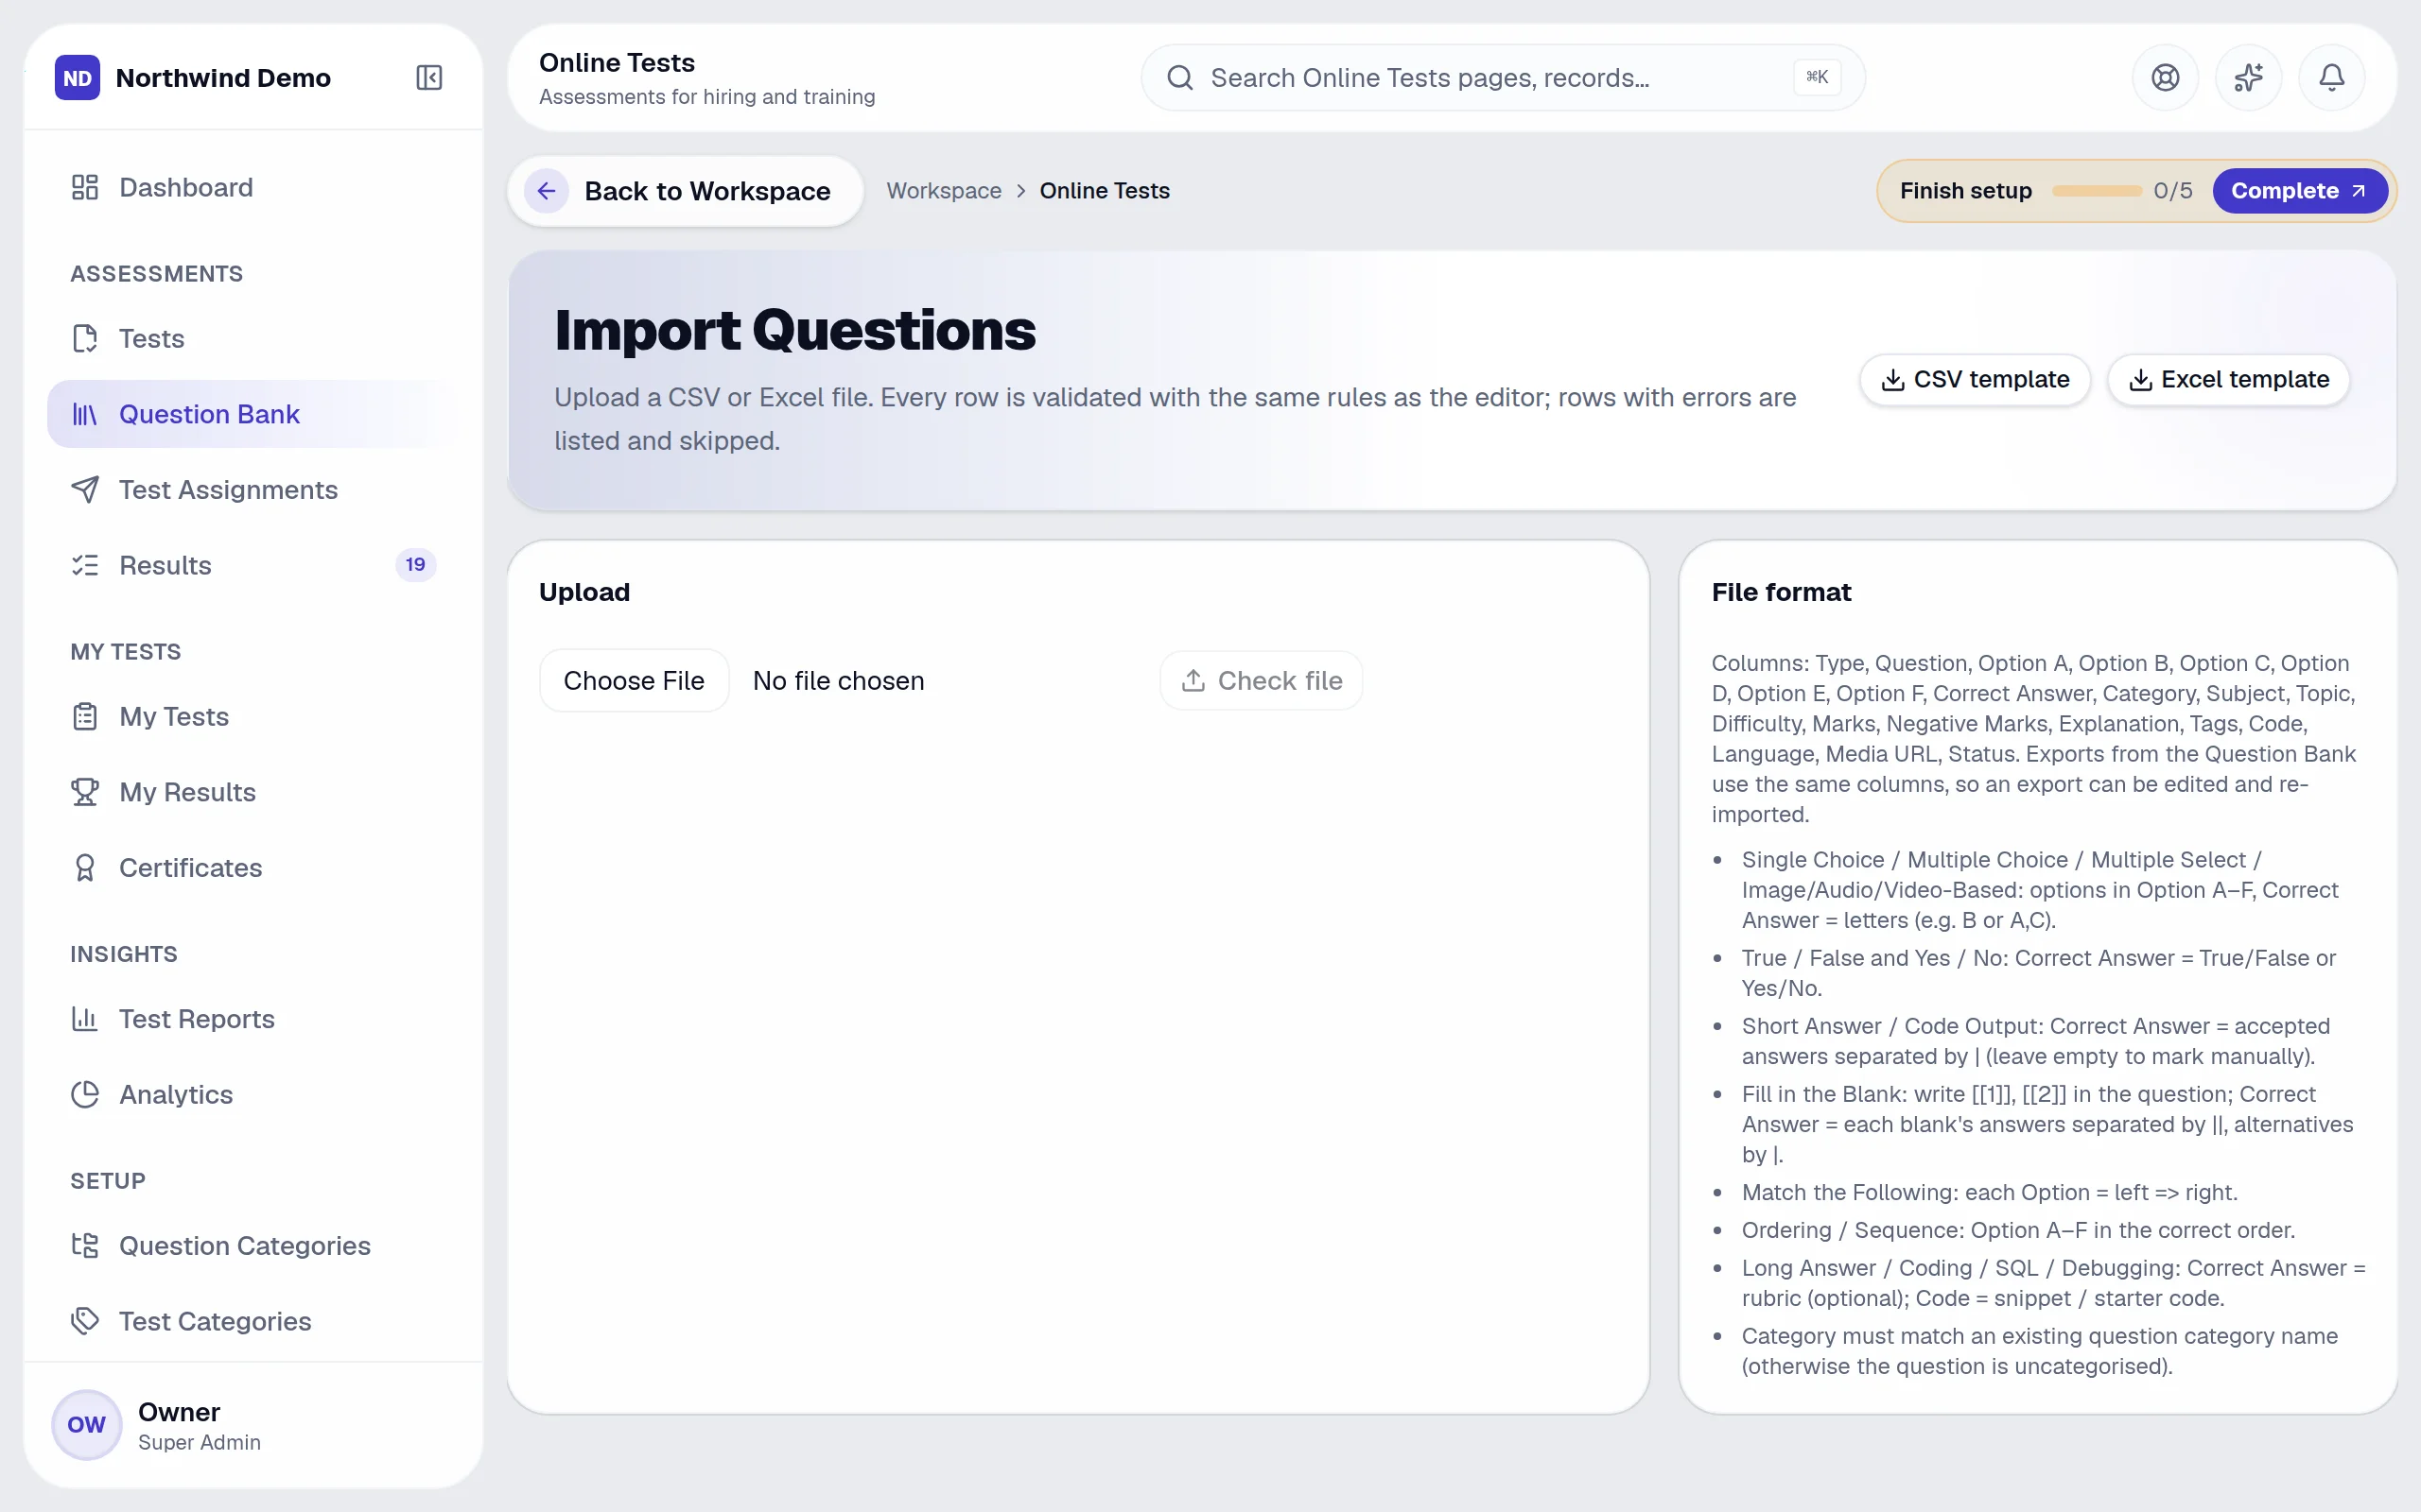Open My Results

[254, 792]
